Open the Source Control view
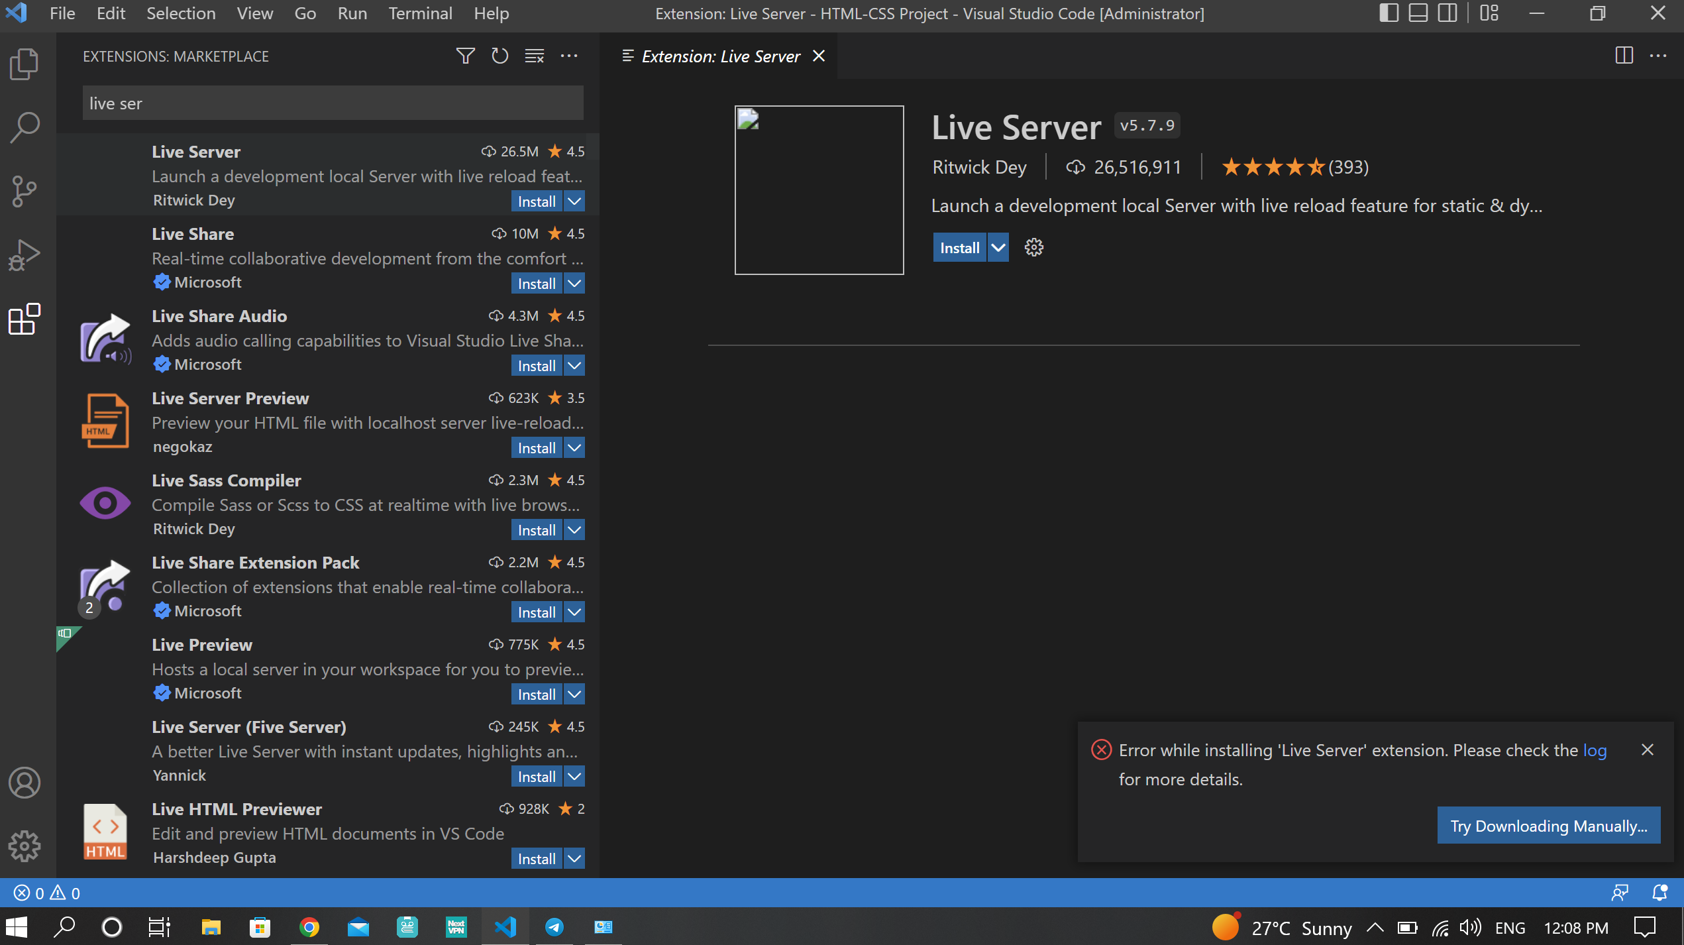The image size is (1684, 945). pos(25,192)
